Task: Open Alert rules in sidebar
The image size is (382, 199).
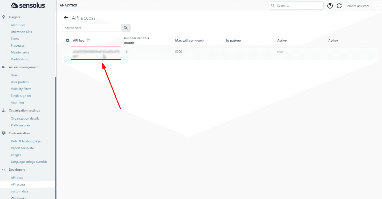Action: [18, 25]
